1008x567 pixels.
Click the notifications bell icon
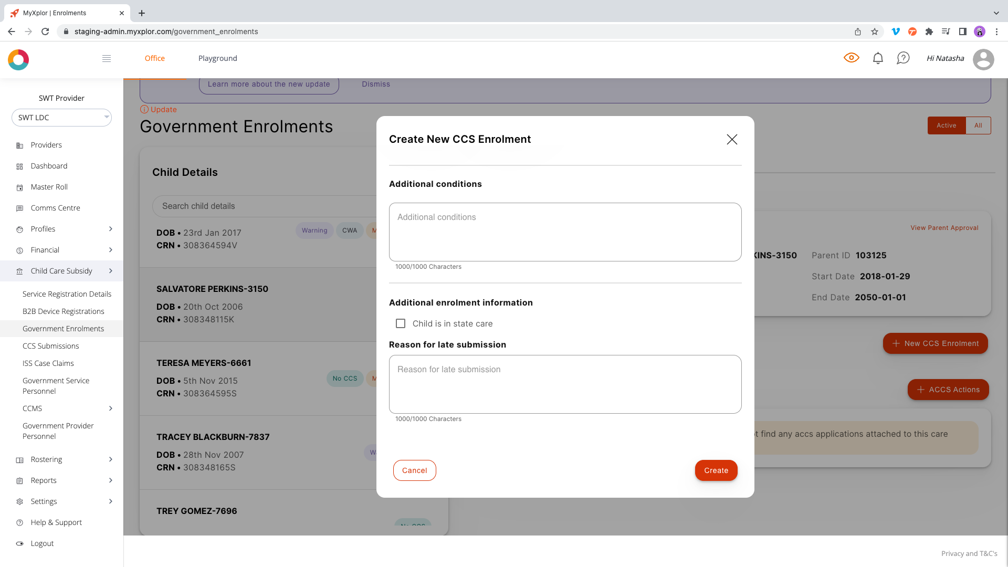[878, 58]
